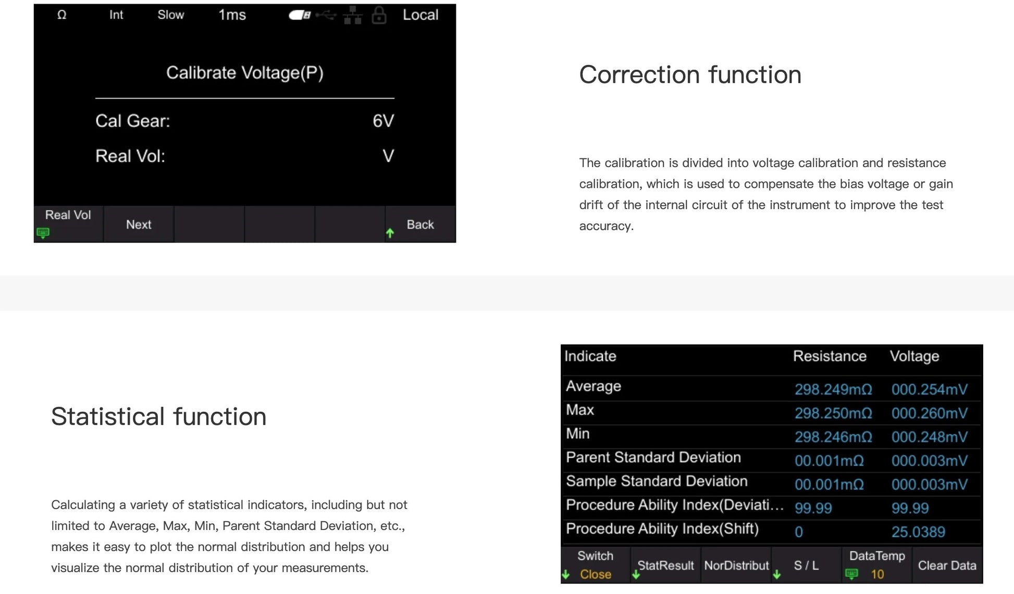The image size is (1014, 594).
Task: Toggle the statistics Switch softkey showing Close
Action: (595, 565)
